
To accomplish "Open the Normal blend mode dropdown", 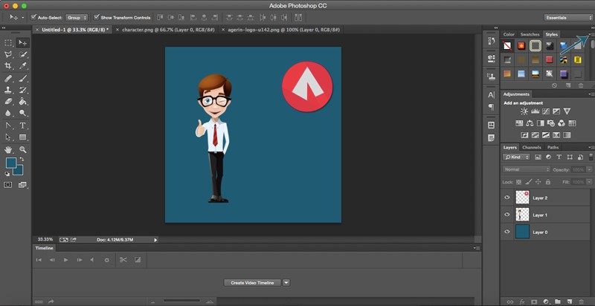I will click(x=526, y=169).
